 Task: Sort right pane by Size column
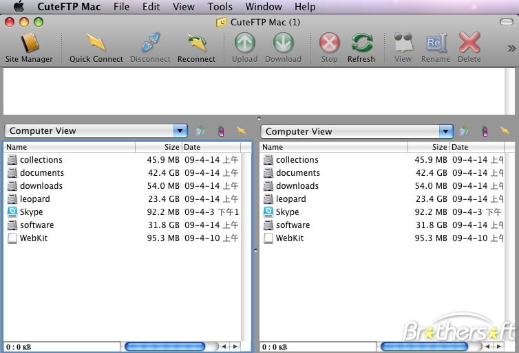coord(429,147)
